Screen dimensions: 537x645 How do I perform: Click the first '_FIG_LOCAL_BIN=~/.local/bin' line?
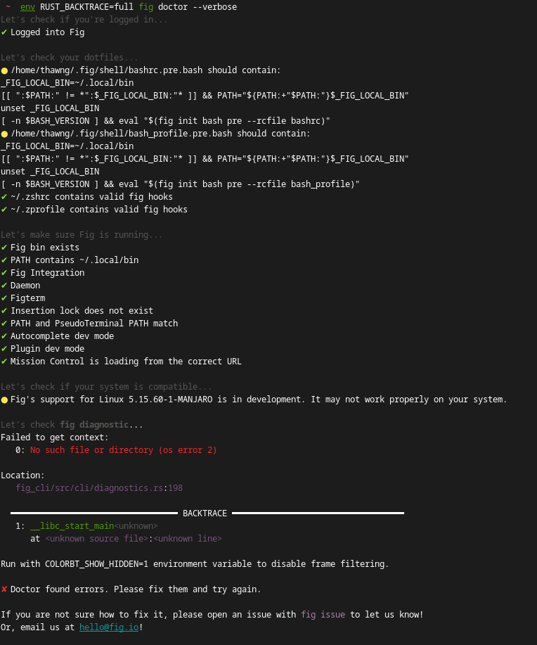[x=67, y=83]
